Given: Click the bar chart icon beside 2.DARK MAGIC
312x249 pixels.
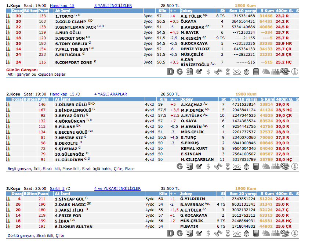Looking at the screenshot, I should (x=8, y=204).
